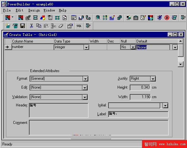Click the empty Width cell for number row
The image size is (187, 148).
click(x=98, y=47)
